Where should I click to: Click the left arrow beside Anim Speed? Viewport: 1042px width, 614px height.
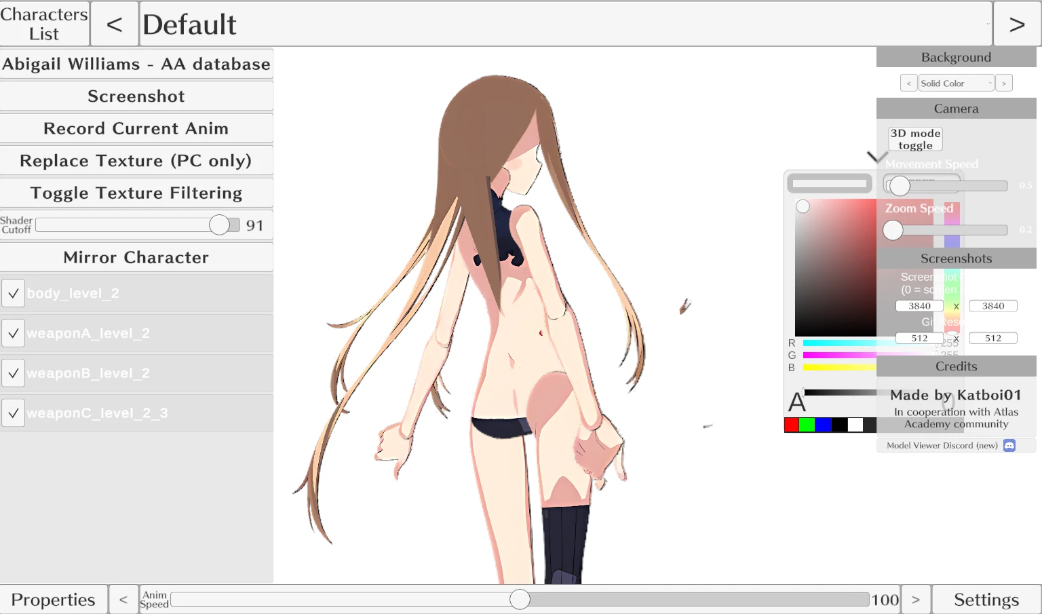(x=123, y=600)
